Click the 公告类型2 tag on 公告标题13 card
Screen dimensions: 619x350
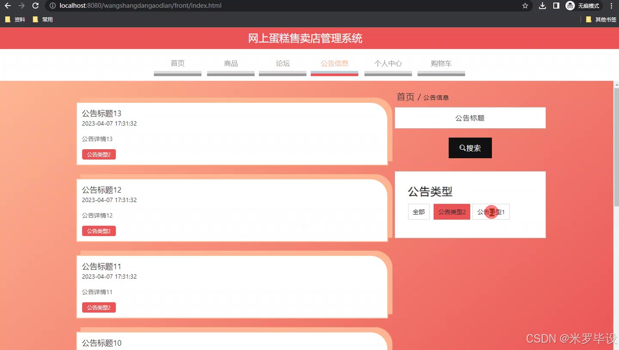(x=99, y=154)
